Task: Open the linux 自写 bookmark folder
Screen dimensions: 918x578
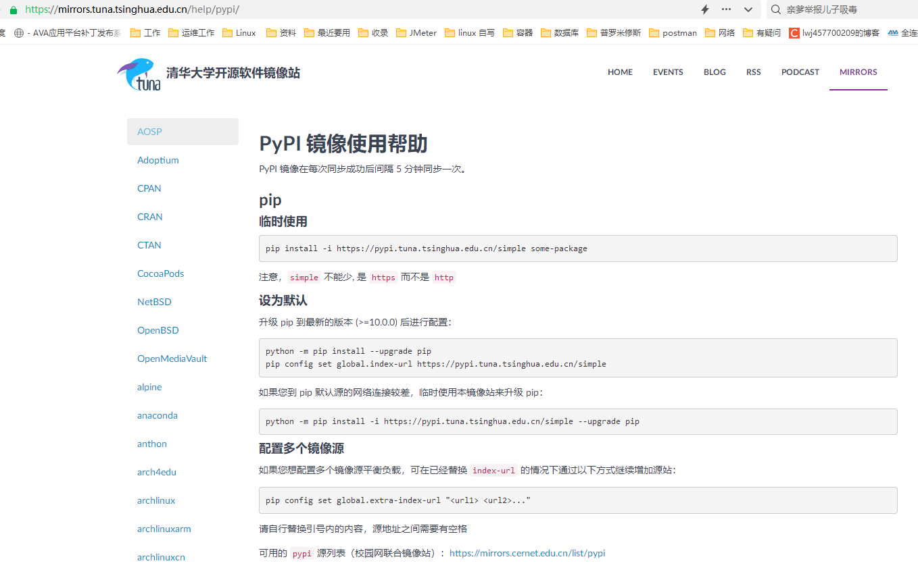Action: click(x=470, y=32)
